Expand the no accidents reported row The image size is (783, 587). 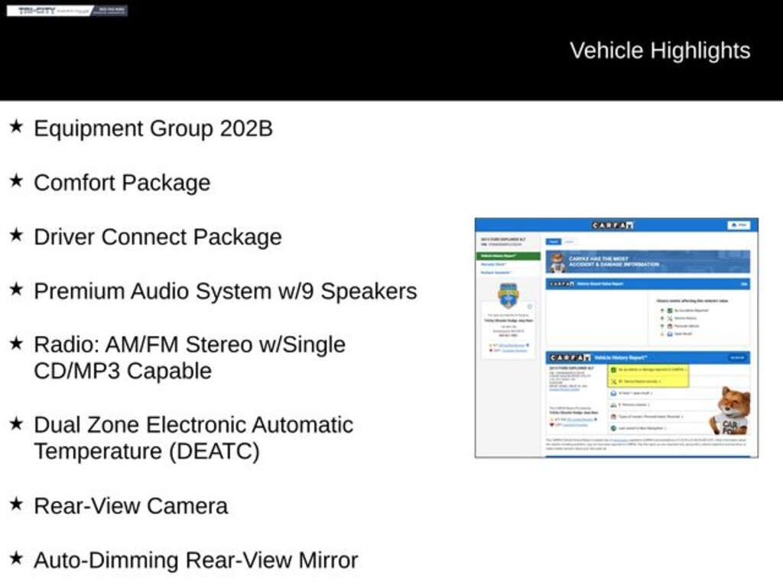coord(648,369)
